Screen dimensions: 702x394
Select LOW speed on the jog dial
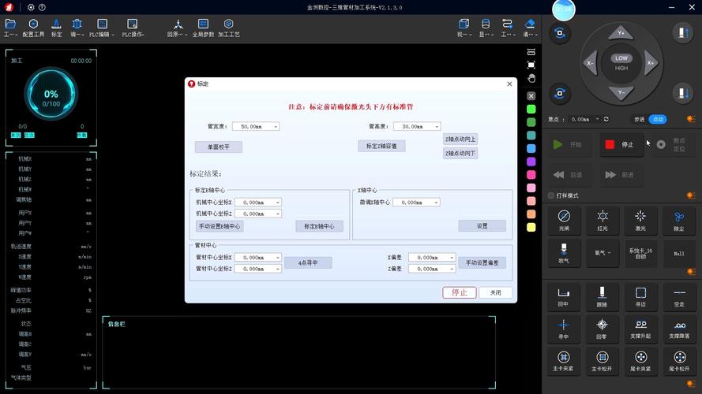621,58
